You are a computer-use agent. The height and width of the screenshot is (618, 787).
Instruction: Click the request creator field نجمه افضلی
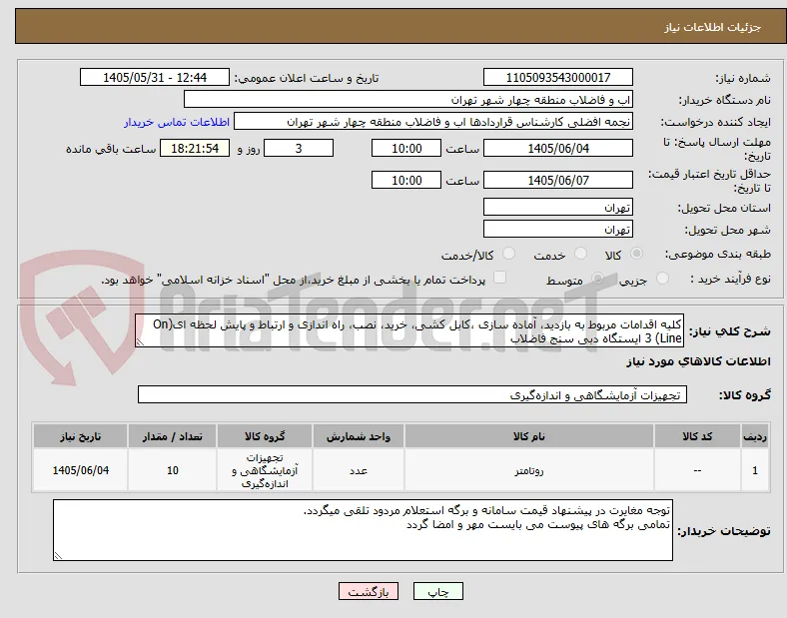pyautogui.click(x=433, y=122)
